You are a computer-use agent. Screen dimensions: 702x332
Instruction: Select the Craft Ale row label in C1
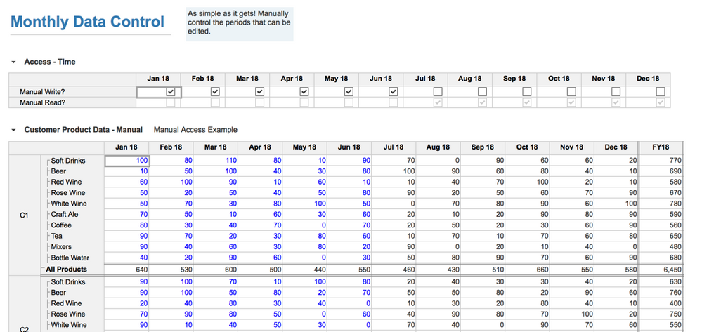click(x=65, y=215)
